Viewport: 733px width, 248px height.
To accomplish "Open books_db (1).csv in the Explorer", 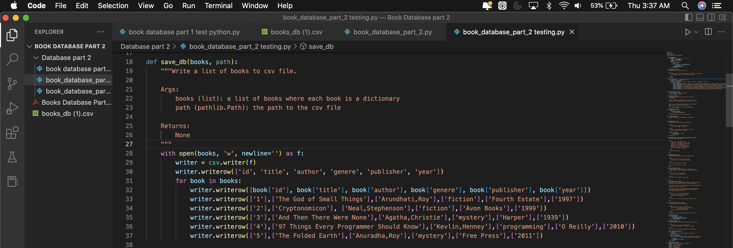I will pos(67,114).
